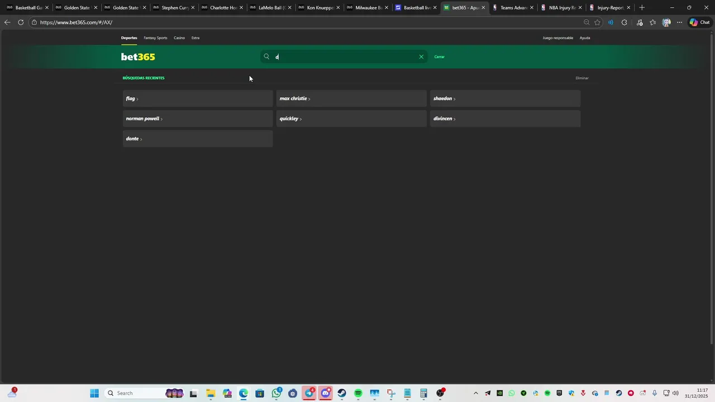
Task: Click inside the bet365 search field
Action: click(344, 56)
